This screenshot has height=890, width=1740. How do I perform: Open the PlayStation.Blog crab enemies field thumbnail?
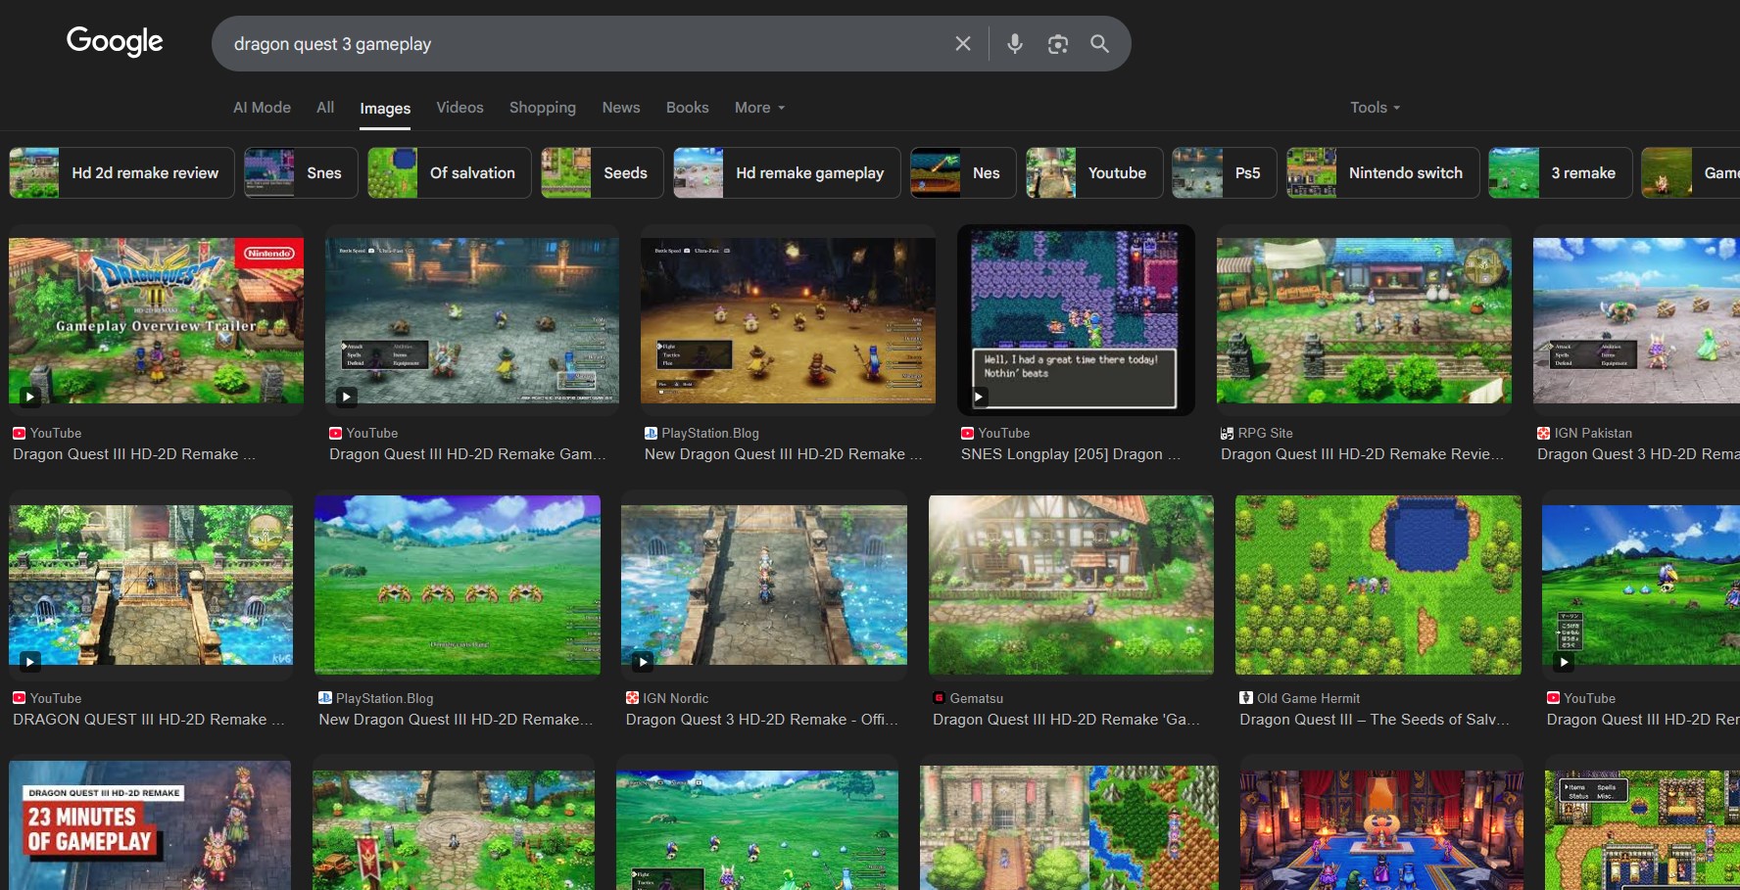click(x=458, y=585)
